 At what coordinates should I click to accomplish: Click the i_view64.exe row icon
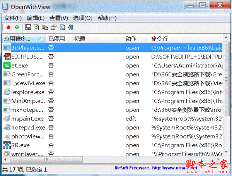click(x=7, y=83)
